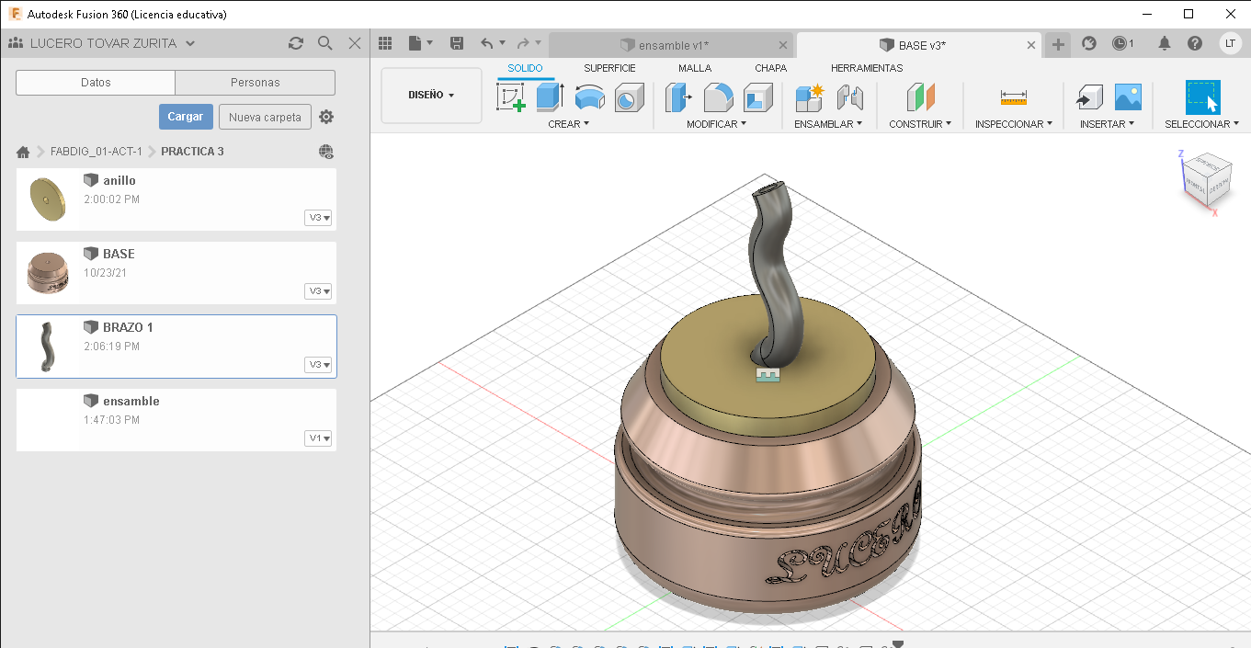Select the Offset Plane construct tool

(x=920, y=97)
